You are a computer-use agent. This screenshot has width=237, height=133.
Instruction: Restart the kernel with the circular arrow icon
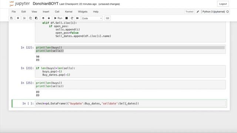pyautogui.click(x=72, y=18)
